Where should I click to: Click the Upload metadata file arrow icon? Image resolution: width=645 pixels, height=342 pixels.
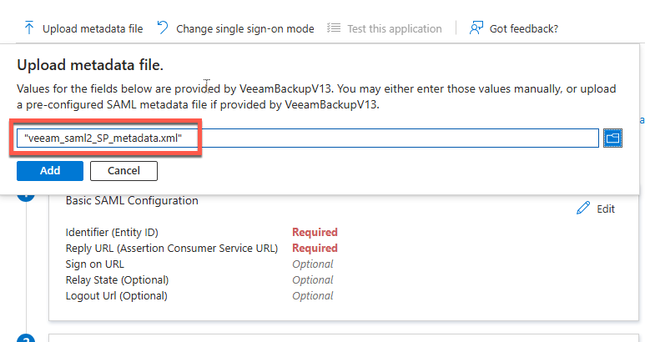pos(29,28)
